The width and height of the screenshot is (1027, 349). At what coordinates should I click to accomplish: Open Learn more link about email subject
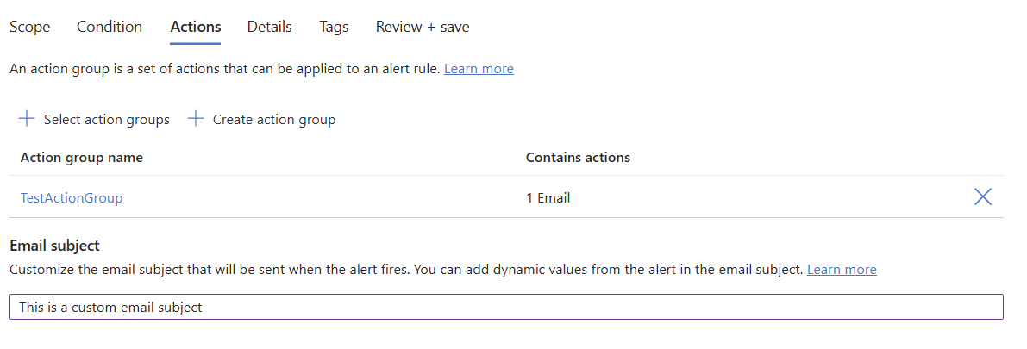point(842,270)
